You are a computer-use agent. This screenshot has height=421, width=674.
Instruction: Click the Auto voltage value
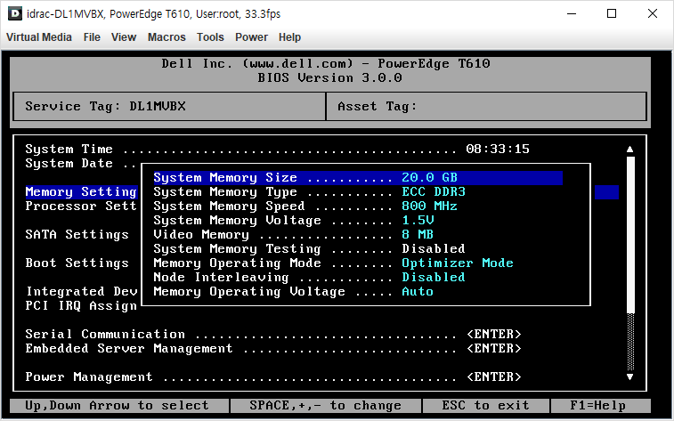tap(418, 291)
